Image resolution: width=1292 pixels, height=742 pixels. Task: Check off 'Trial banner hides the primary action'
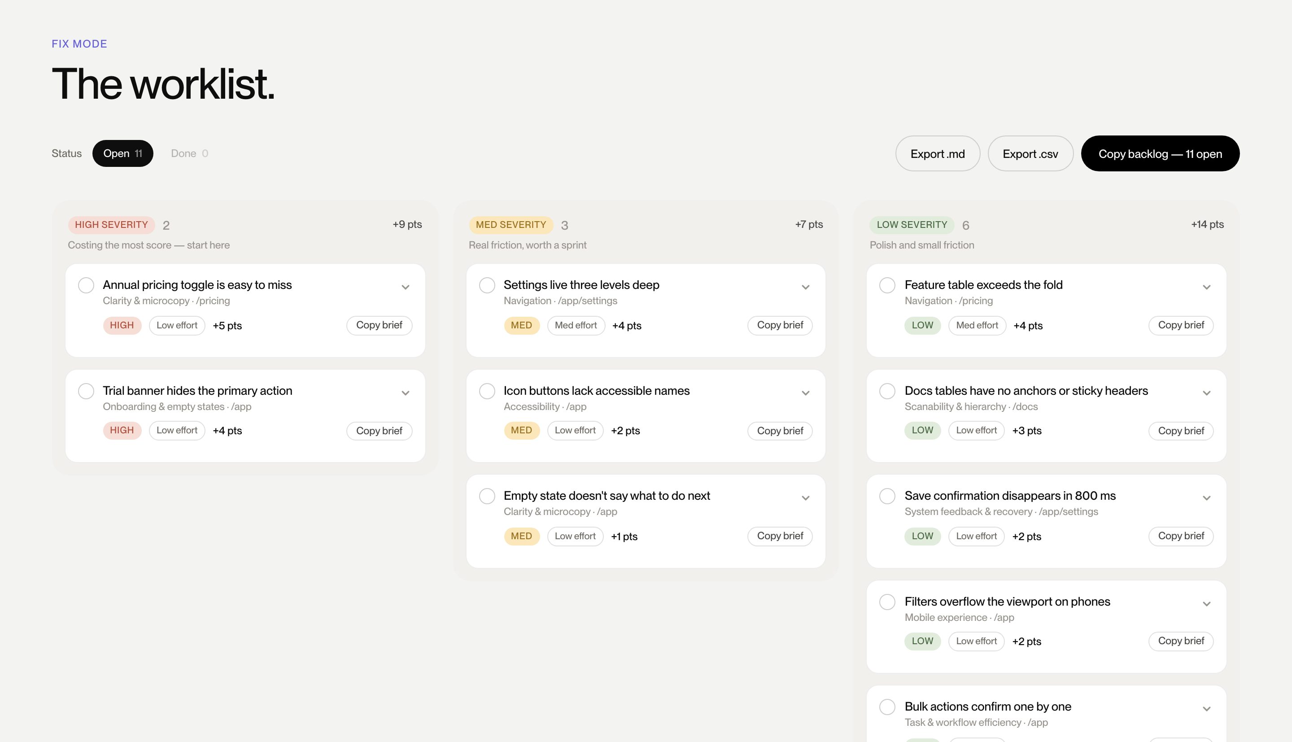pos(86,391)
